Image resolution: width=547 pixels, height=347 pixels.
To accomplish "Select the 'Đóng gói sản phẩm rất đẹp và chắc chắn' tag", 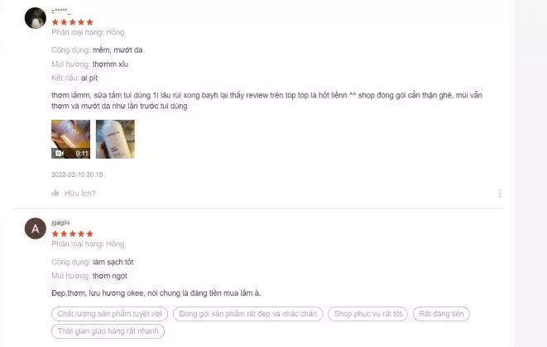I will click(x=248, y=314).
